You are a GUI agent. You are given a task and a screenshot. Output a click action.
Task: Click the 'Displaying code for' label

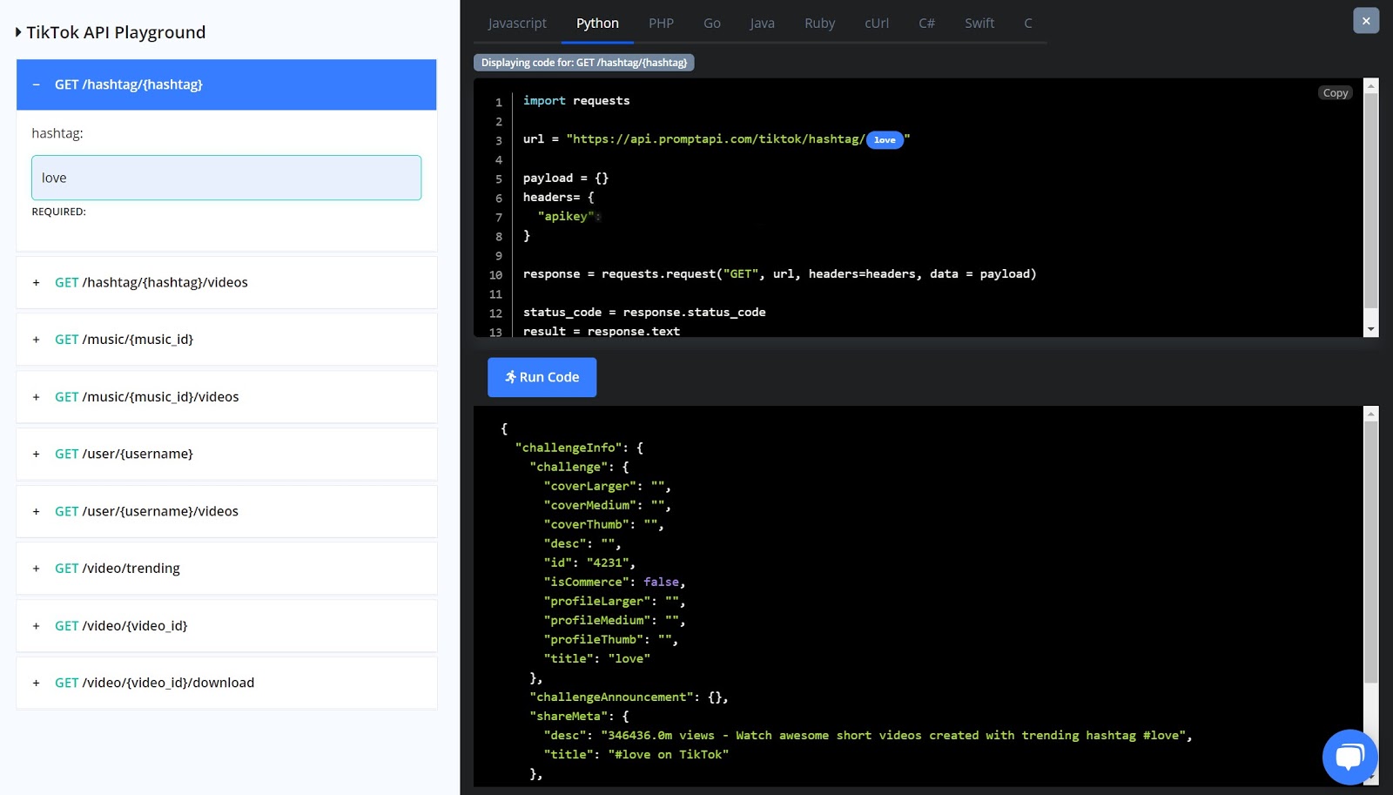[584, 63]
